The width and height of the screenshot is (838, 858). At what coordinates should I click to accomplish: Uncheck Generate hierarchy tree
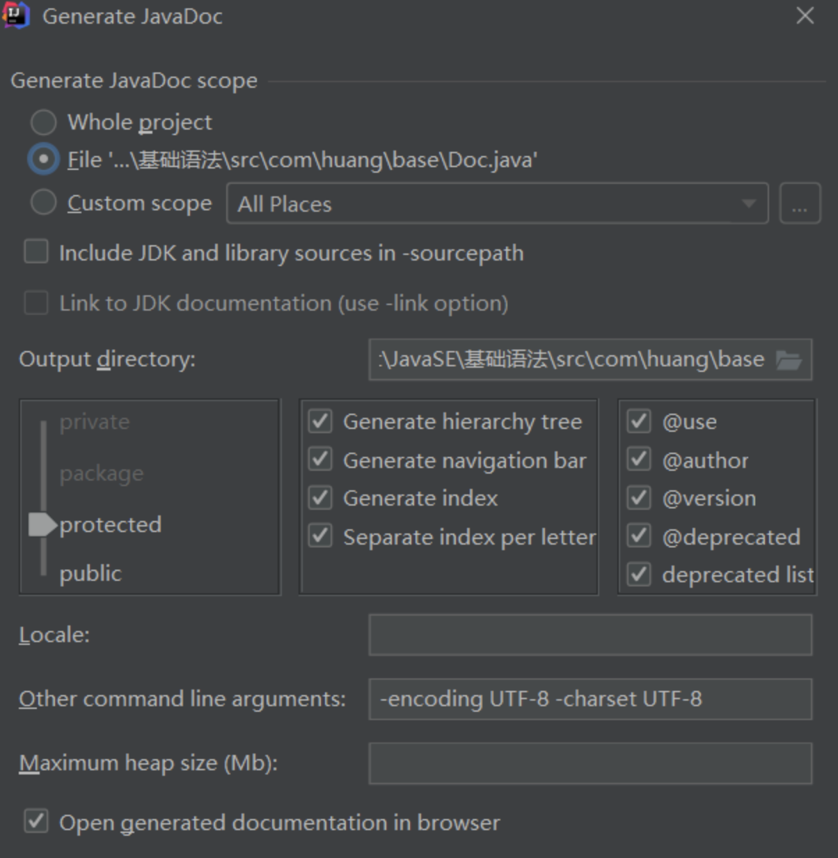tap(320, 421)
